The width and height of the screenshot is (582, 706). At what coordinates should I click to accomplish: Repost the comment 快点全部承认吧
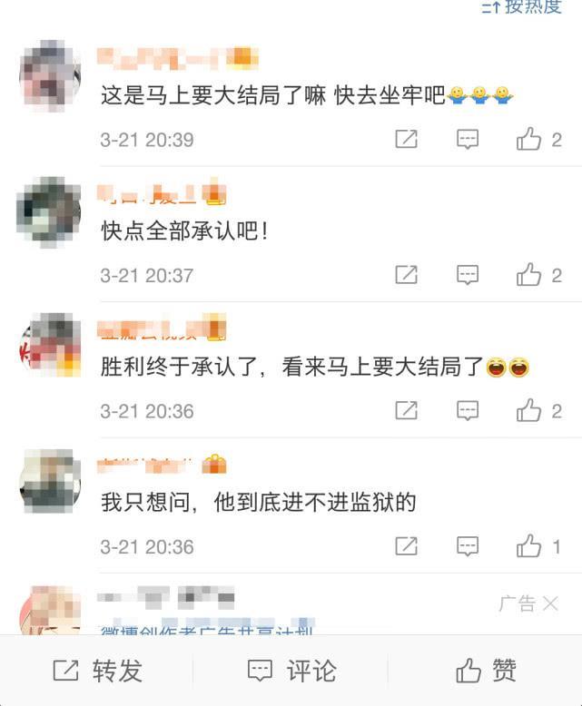pos(407,275)
